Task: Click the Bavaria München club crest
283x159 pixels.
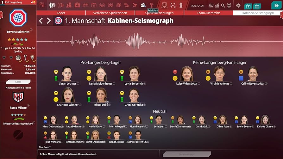Action: pyautogui.click(x=18, y=18)
